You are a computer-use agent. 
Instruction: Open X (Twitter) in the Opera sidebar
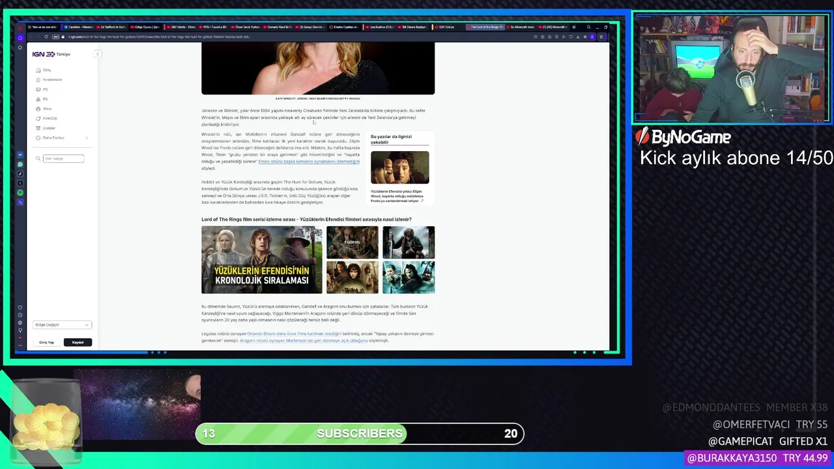(20, 183)
